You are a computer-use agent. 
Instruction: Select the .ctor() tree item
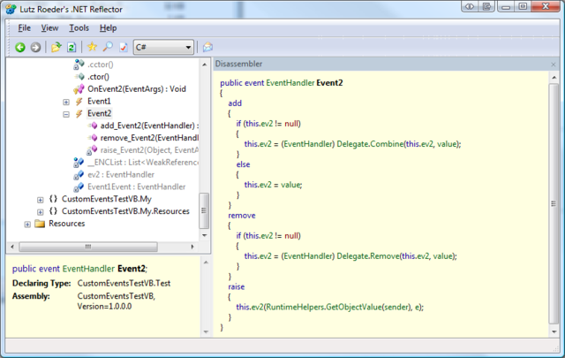click(98, 77)
